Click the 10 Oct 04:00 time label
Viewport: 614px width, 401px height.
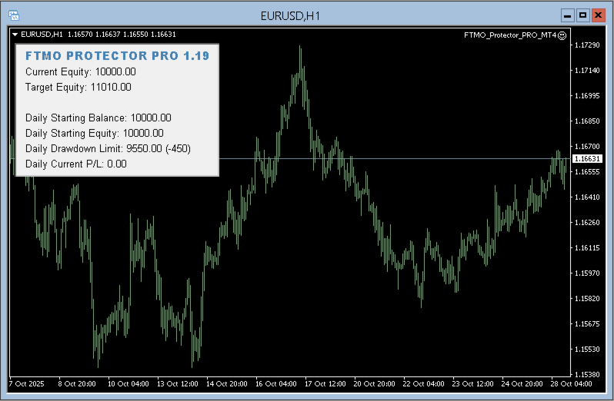click(x=128, y=384)
